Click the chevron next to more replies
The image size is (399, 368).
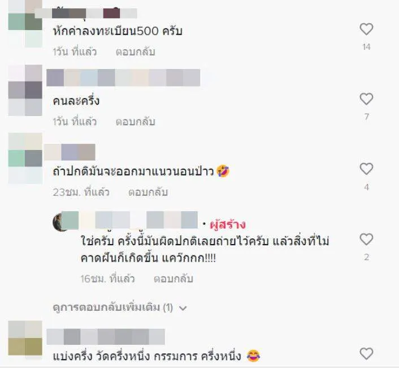click(183, 309)
